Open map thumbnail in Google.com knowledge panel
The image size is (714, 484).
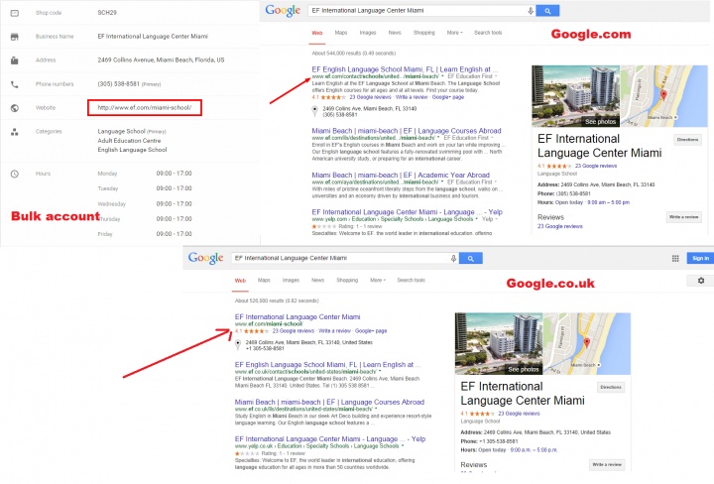[663, 96]
